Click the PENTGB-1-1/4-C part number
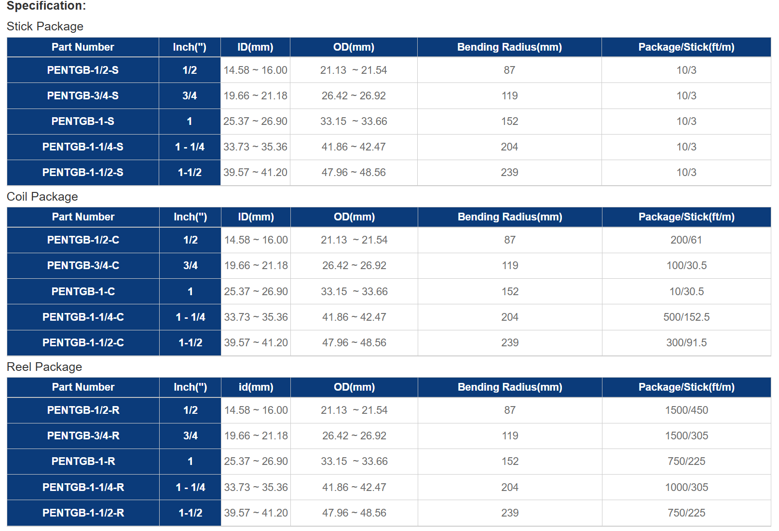The width and height of the screenshot is (779, 531). coord(83,317)
